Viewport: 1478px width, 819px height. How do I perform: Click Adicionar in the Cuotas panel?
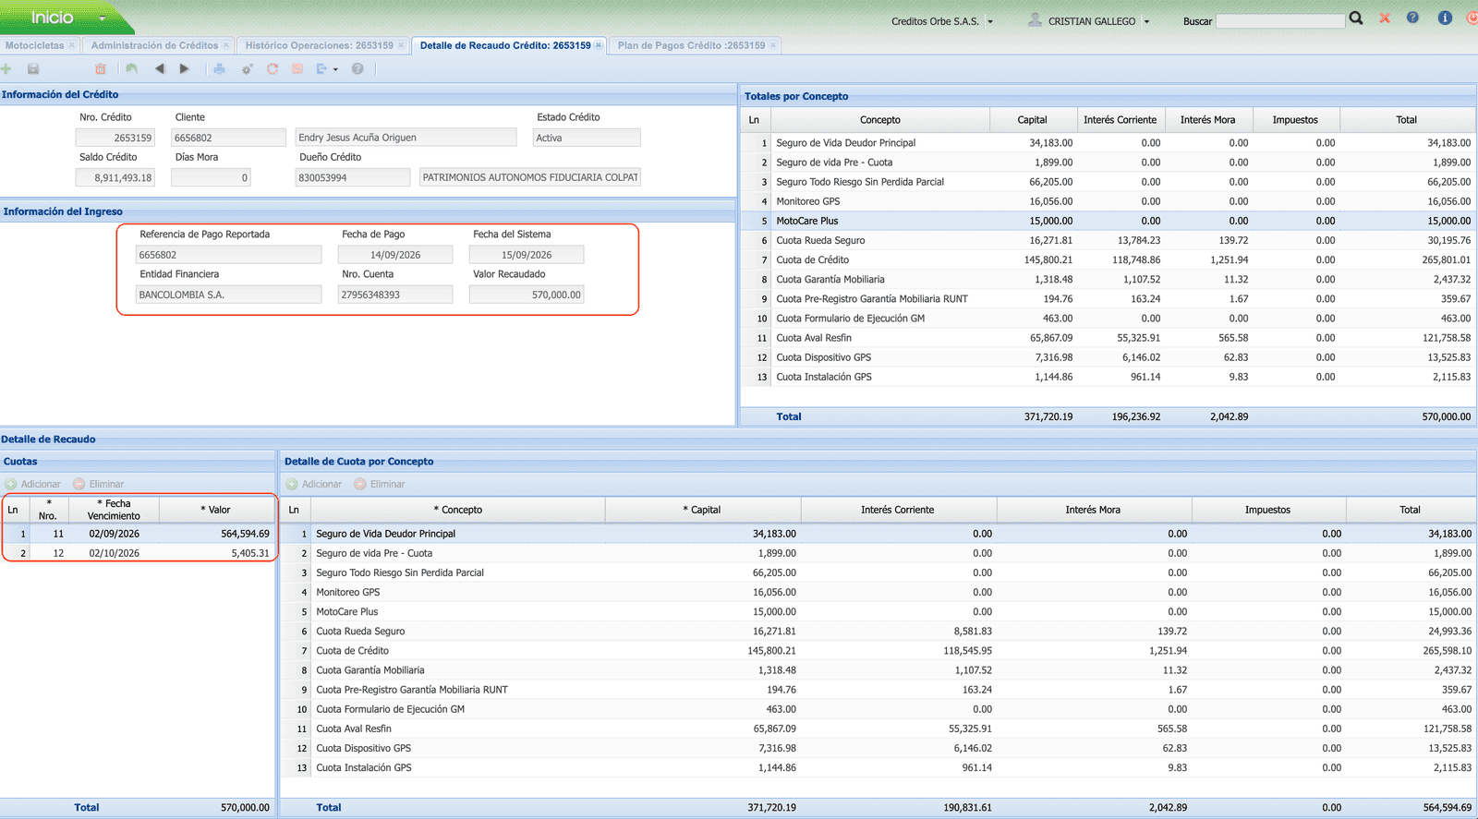[33, 484]
